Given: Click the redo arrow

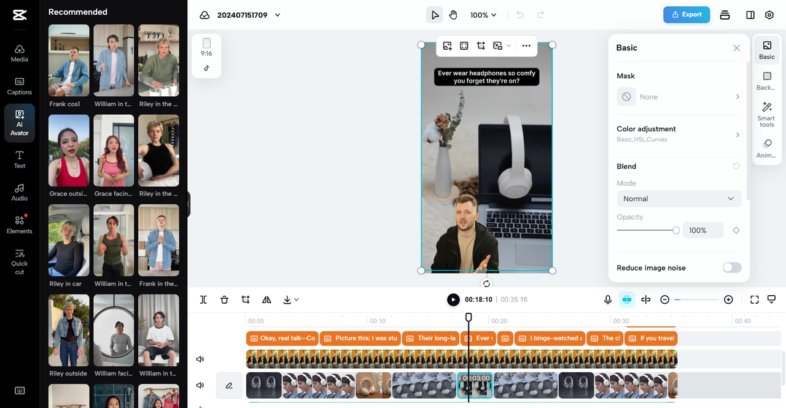Looking at the screenshot, I should click(540, 15).
